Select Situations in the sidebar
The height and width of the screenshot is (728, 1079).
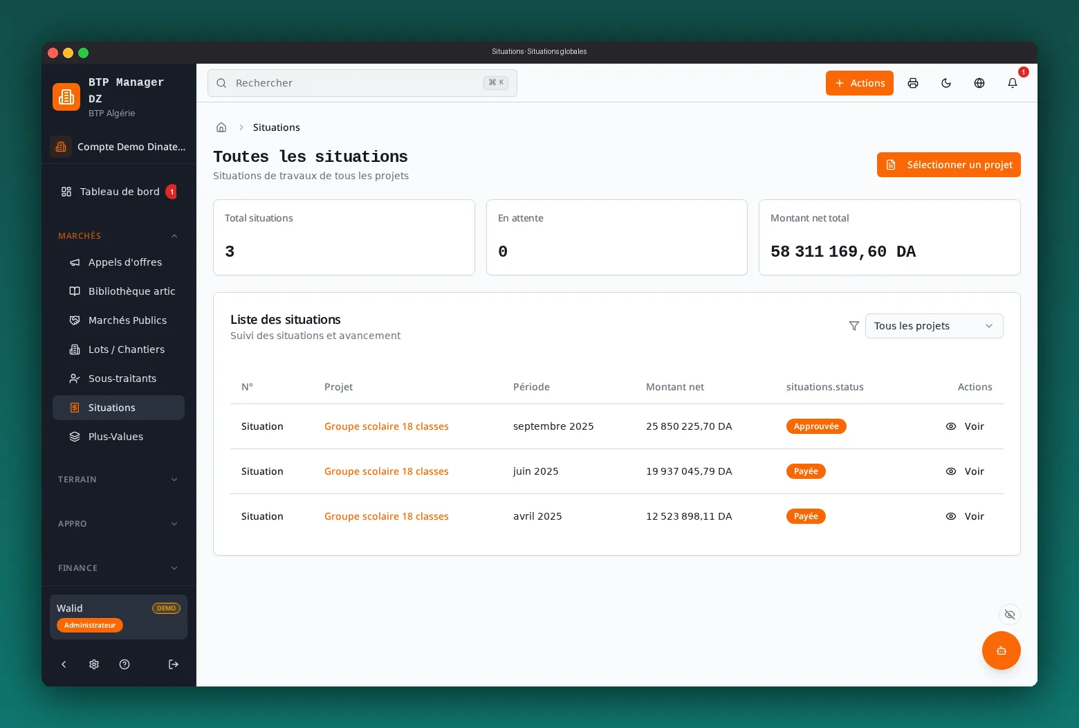point(118,408)
